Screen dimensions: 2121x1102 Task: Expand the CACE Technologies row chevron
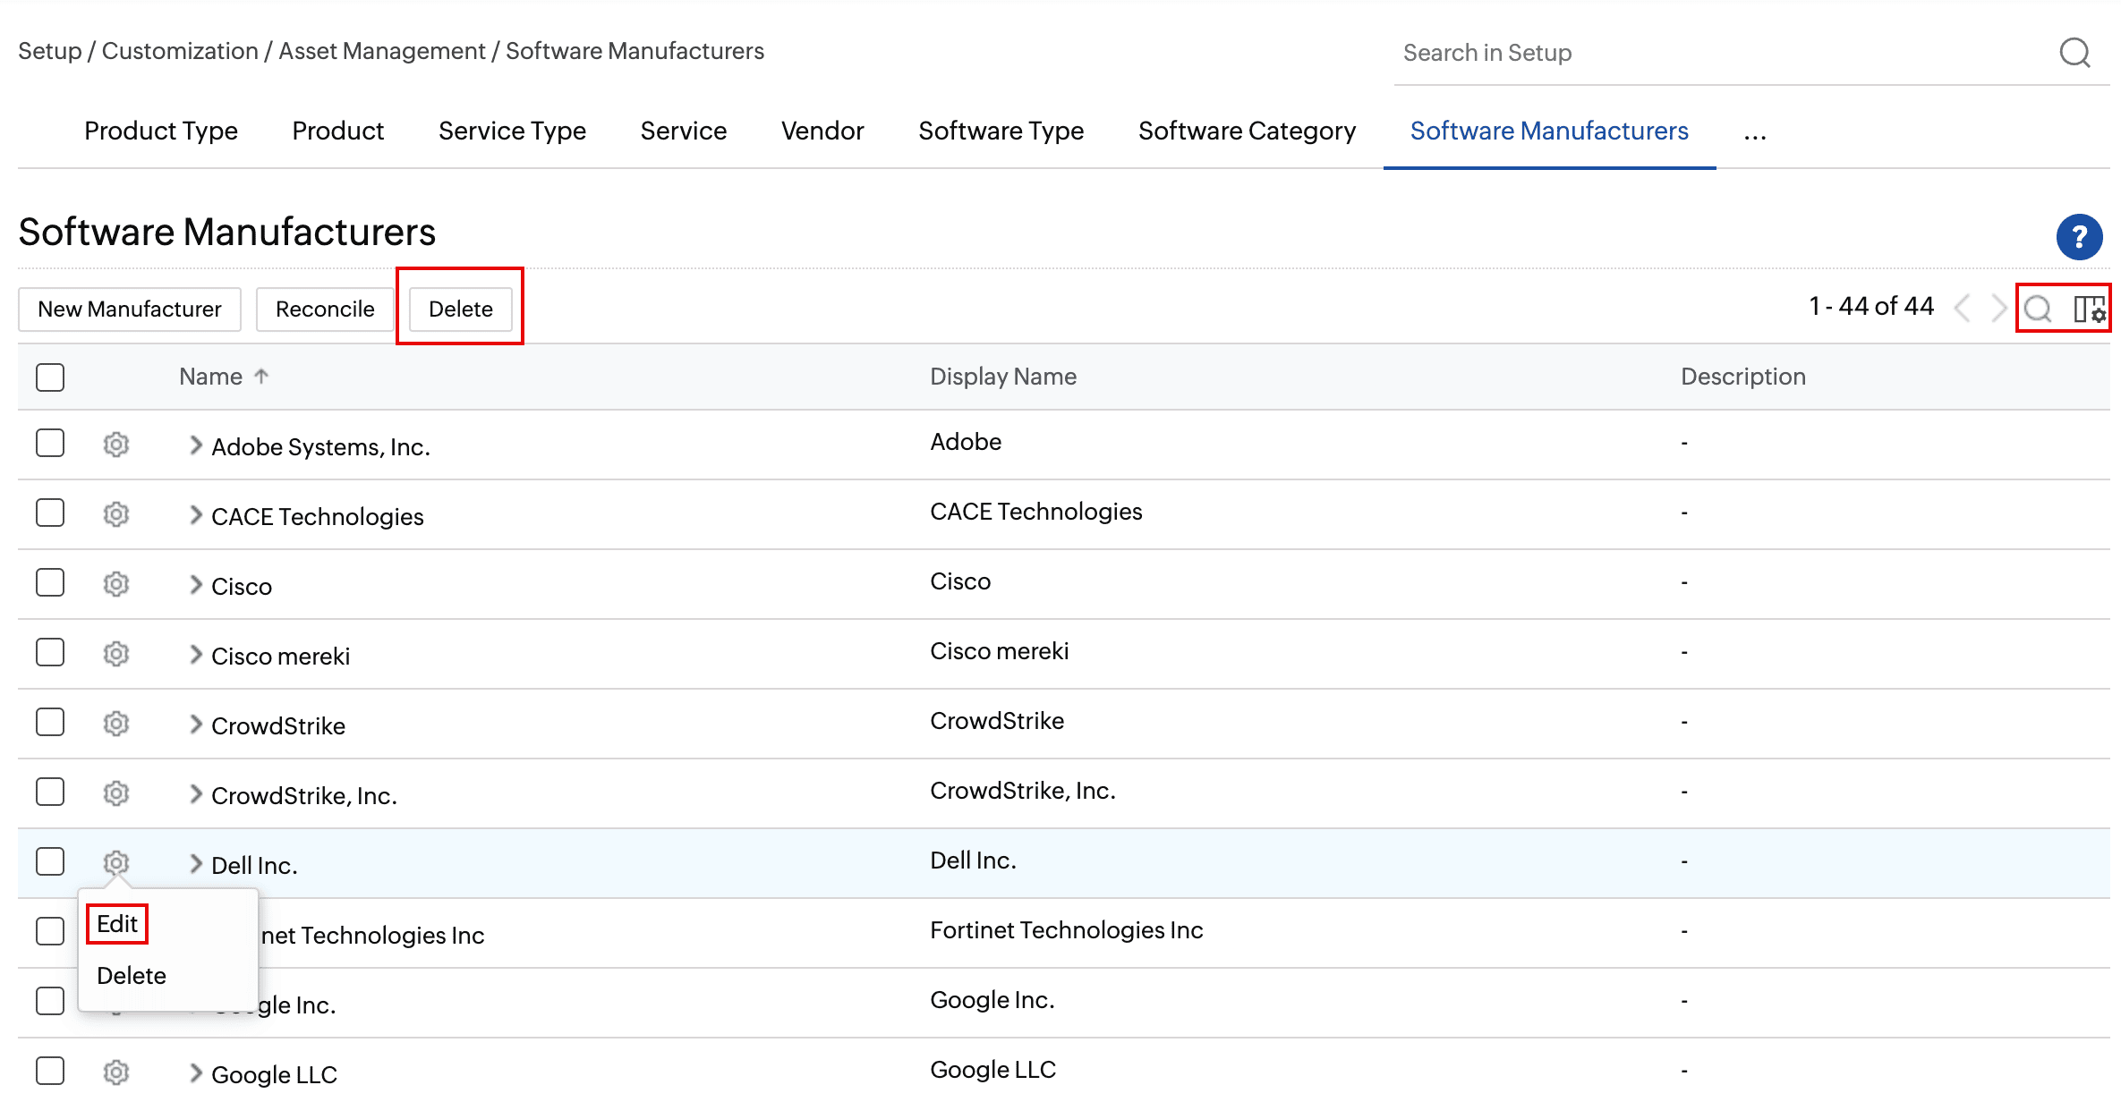pos(194,514)
